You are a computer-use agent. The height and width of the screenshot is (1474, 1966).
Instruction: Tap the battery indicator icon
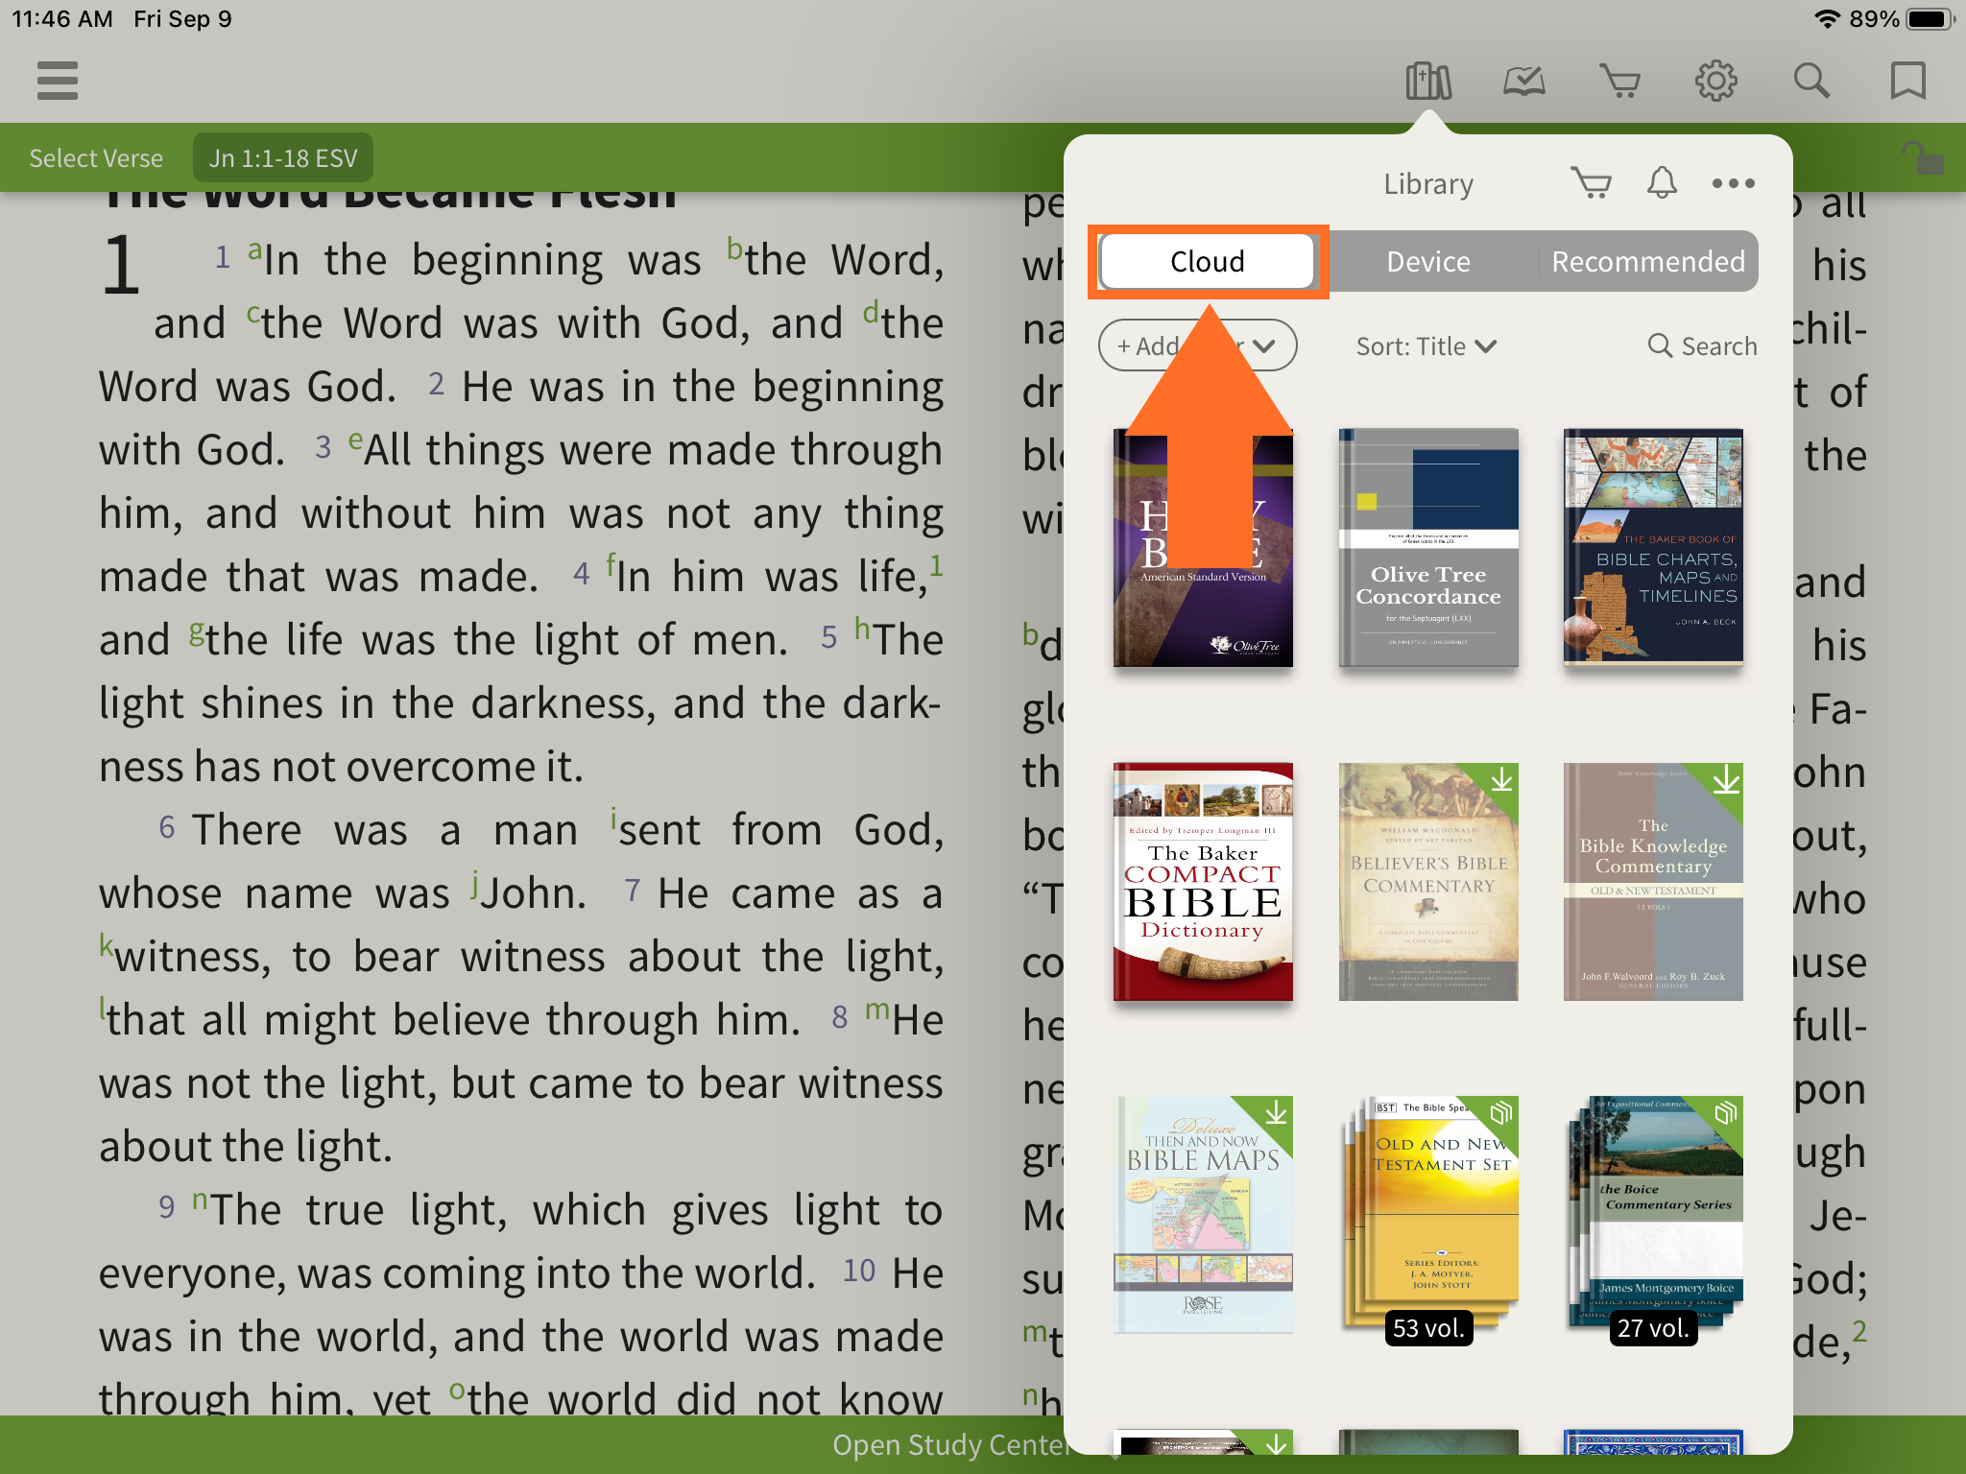tap(1930, 19)
